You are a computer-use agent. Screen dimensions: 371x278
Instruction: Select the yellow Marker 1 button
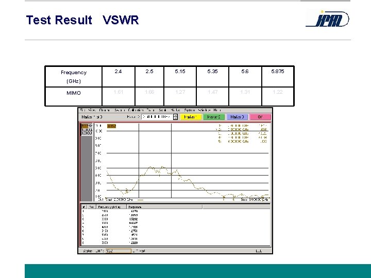click(191, 117)
